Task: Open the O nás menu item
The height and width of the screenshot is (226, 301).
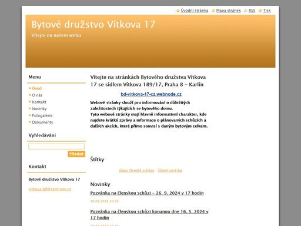Action: point(37,95)
